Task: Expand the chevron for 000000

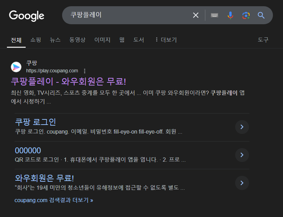Action: (242, 155)
